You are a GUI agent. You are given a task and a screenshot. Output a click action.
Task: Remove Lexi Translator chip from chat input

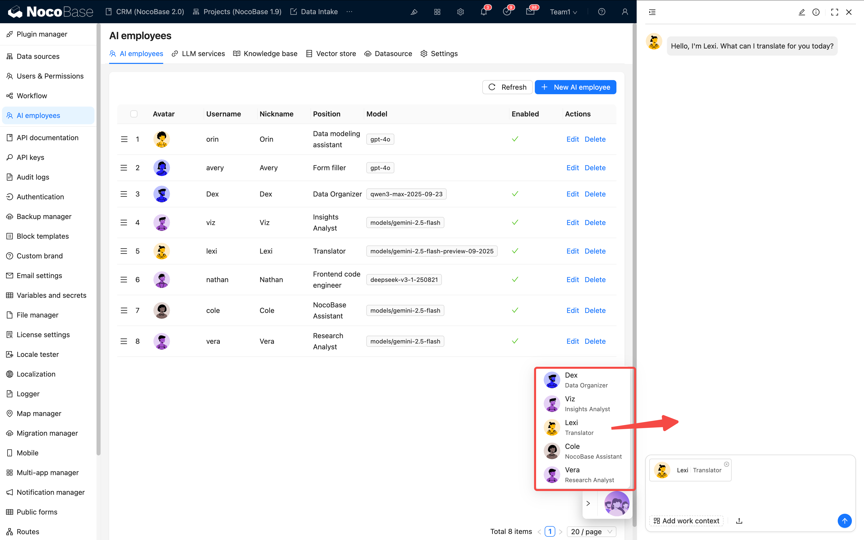point(726,464)
